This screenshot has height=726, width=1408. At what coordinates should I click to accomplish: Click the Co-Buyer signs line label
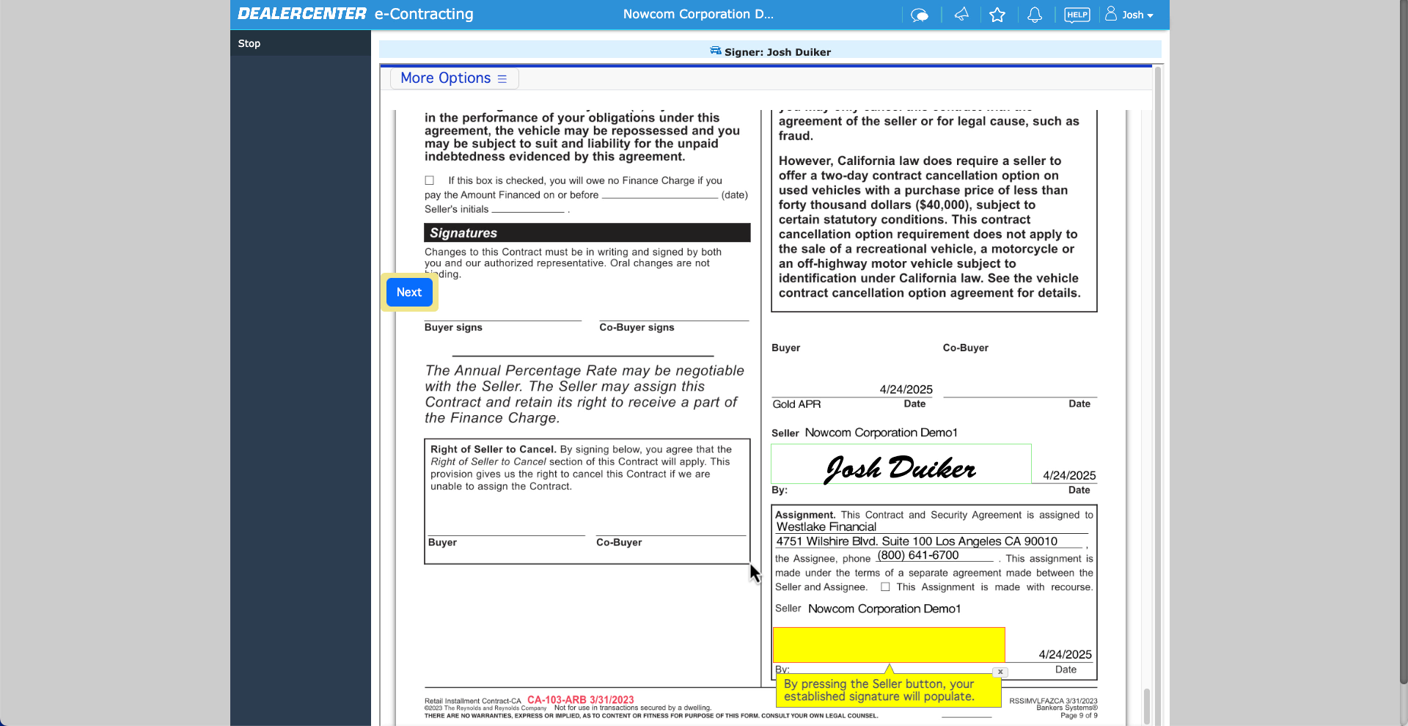(x=637, y=327)
